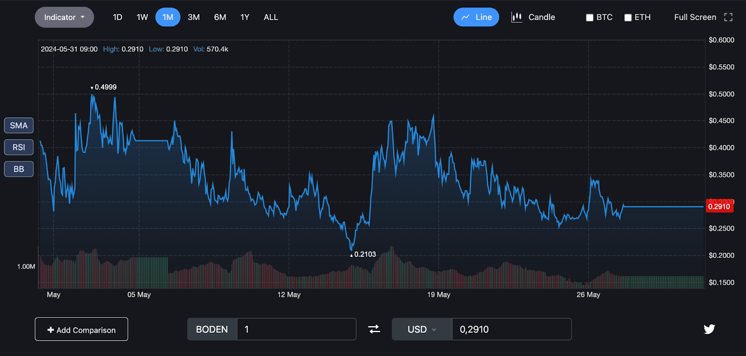Open the Indicator dropdown
Viewport: 746px width, 356px height.
click(64, 17)
